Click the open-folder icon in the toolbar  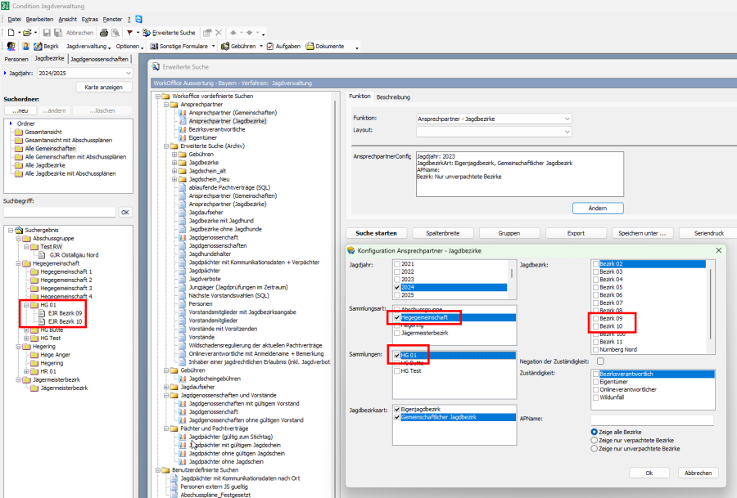(27, 33)
